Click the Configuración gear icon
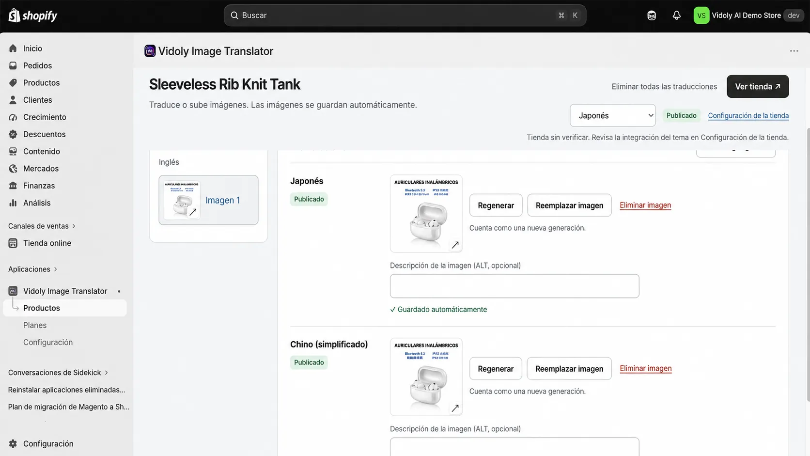The width and height of the screenshot is (810, 456). (x=13, y=444)
